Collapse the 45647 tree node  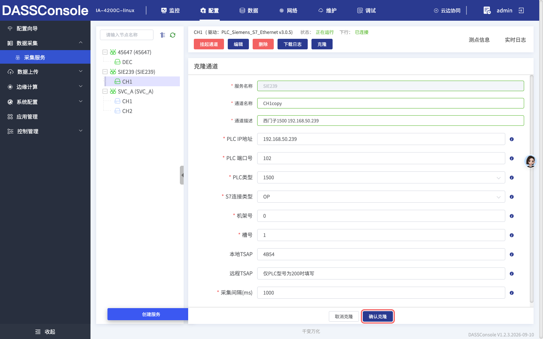pos(105,52)
